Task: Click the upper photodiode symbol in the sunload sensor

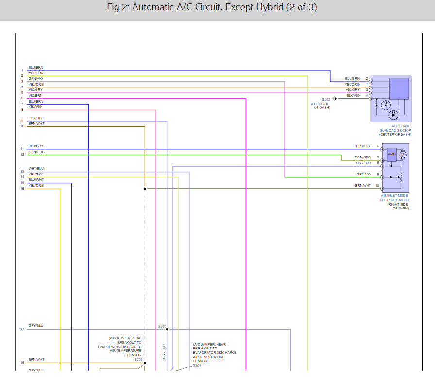Action: pyautogui.click(x=385, y=105)
